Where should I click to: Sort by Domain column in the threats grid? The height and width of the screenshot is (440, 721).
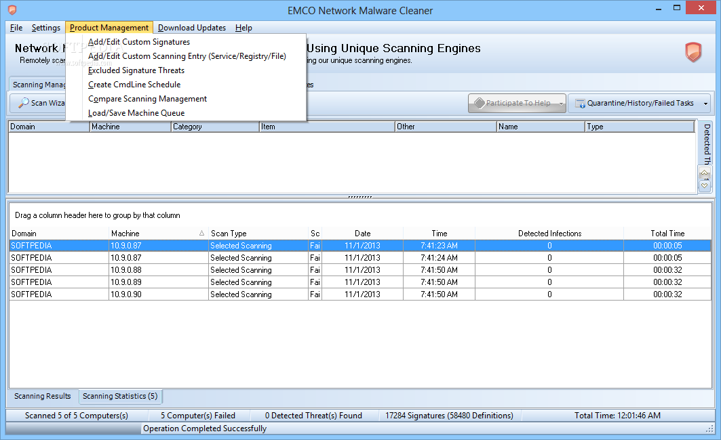tap(49, 127)
